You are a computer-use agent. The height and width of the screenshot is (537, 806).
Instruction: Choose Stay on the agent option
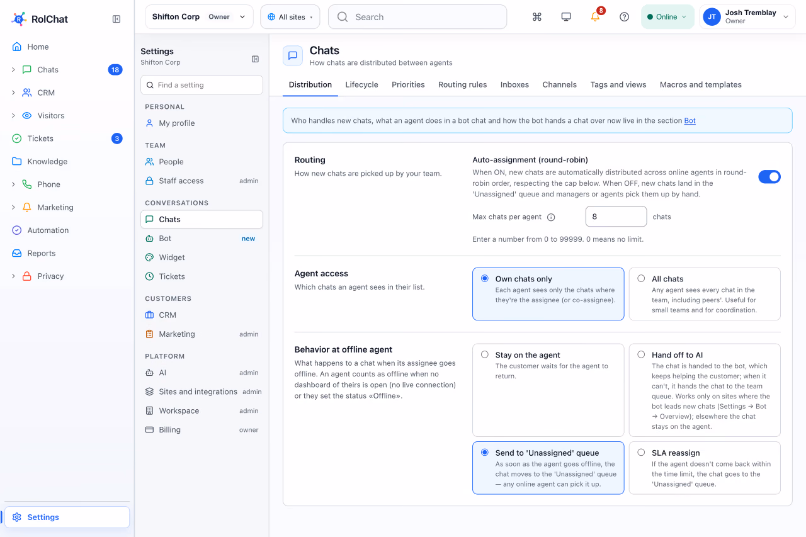[x=548, y=390]
